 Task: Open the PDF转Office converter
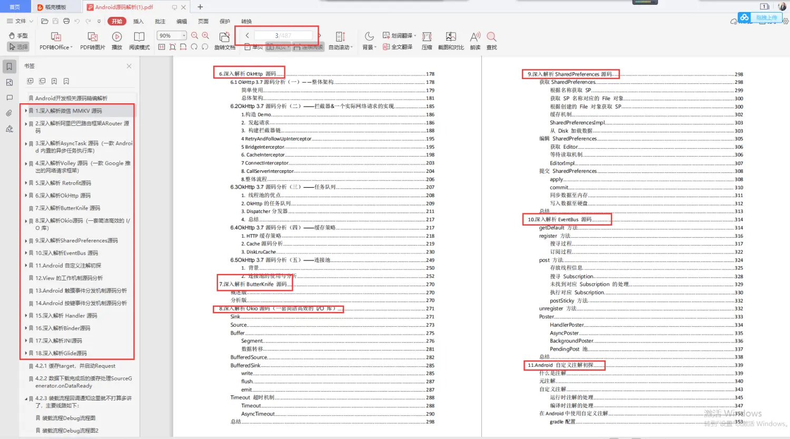(x=56, y=41)
